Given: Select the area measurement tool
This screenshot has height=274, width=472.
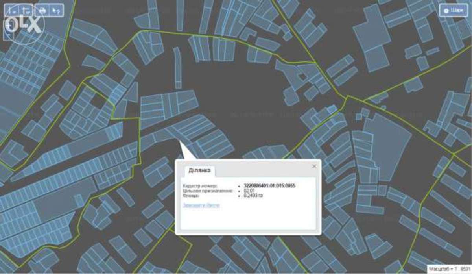Looking at the screenshot, I should pos(26,11).
